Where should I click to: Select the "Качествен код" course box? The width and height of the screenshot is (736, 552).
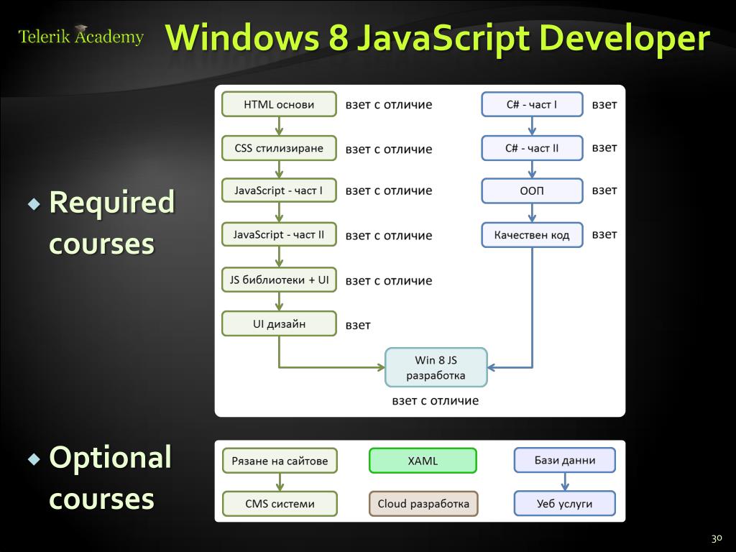click(x=532, y=235)
